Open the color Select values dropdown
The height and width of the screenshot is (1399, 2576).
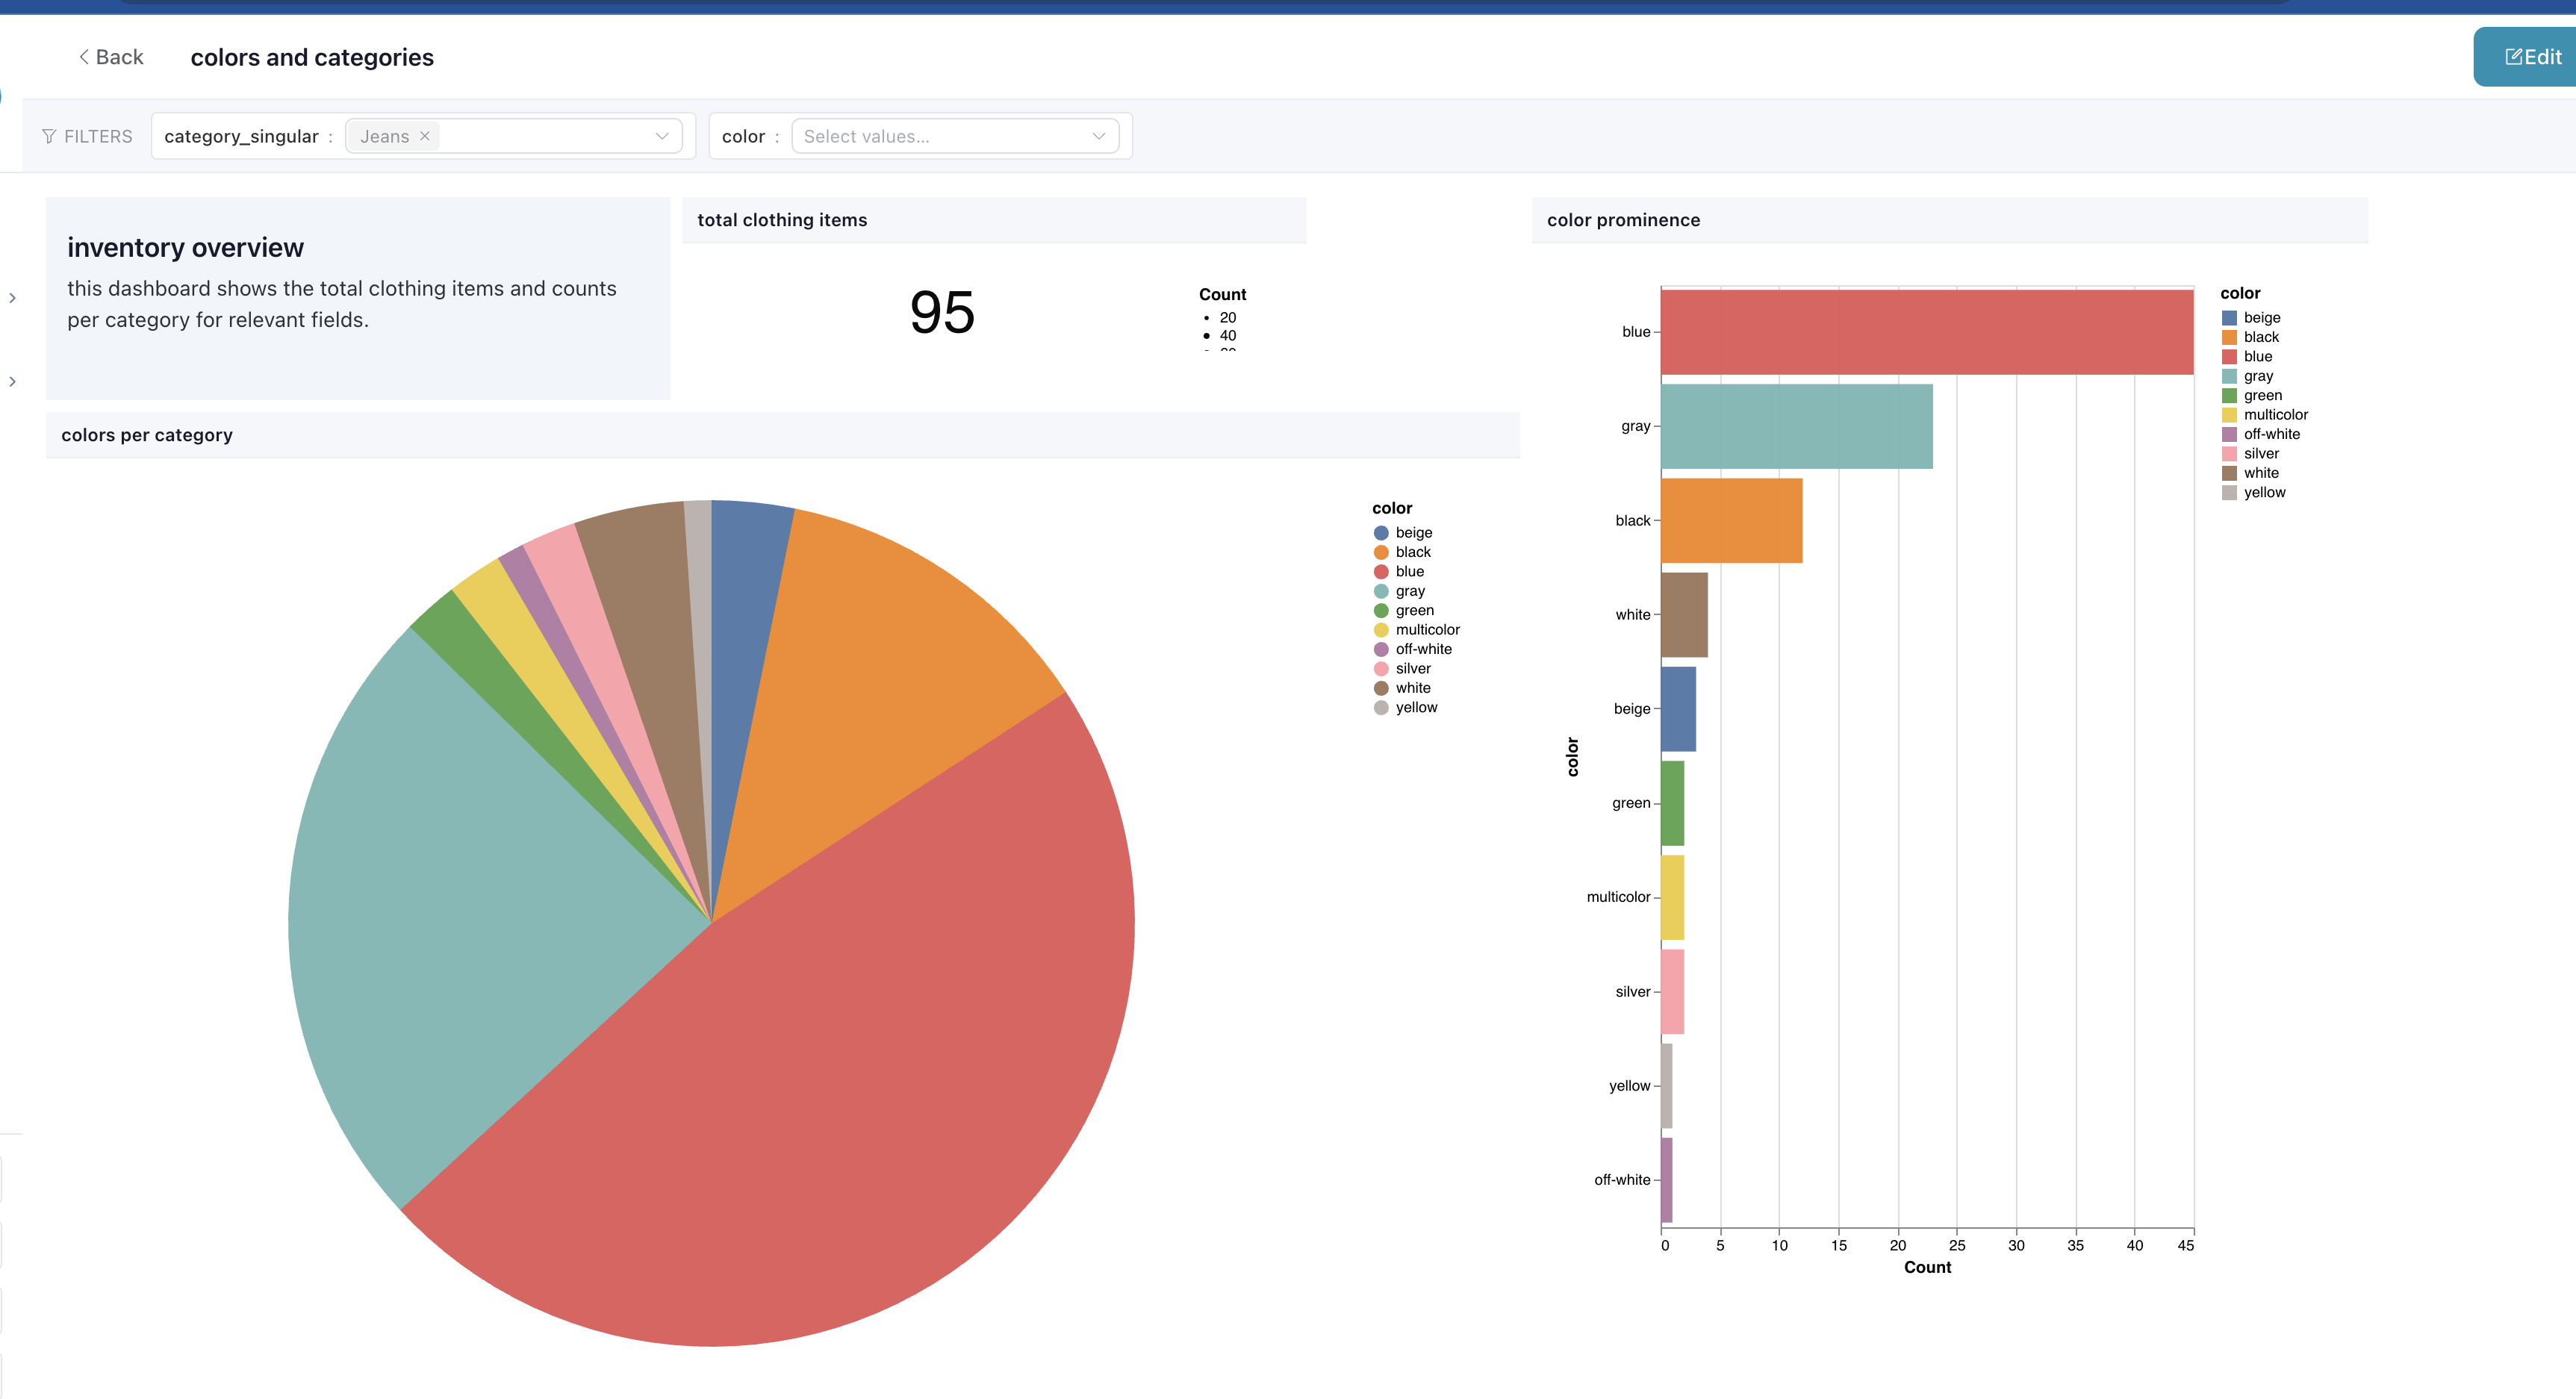[x=955, y=136]
